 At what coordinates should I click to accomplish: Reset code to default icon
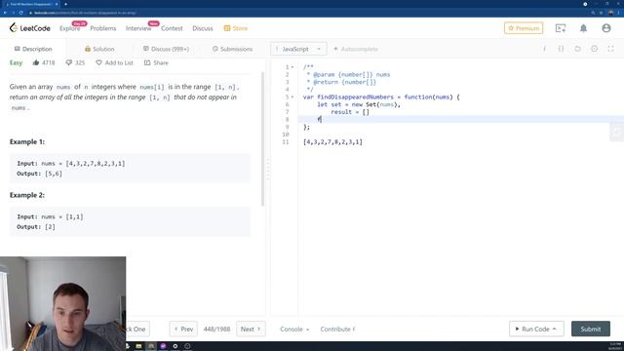pyautogui.click(x=577, y=49)
